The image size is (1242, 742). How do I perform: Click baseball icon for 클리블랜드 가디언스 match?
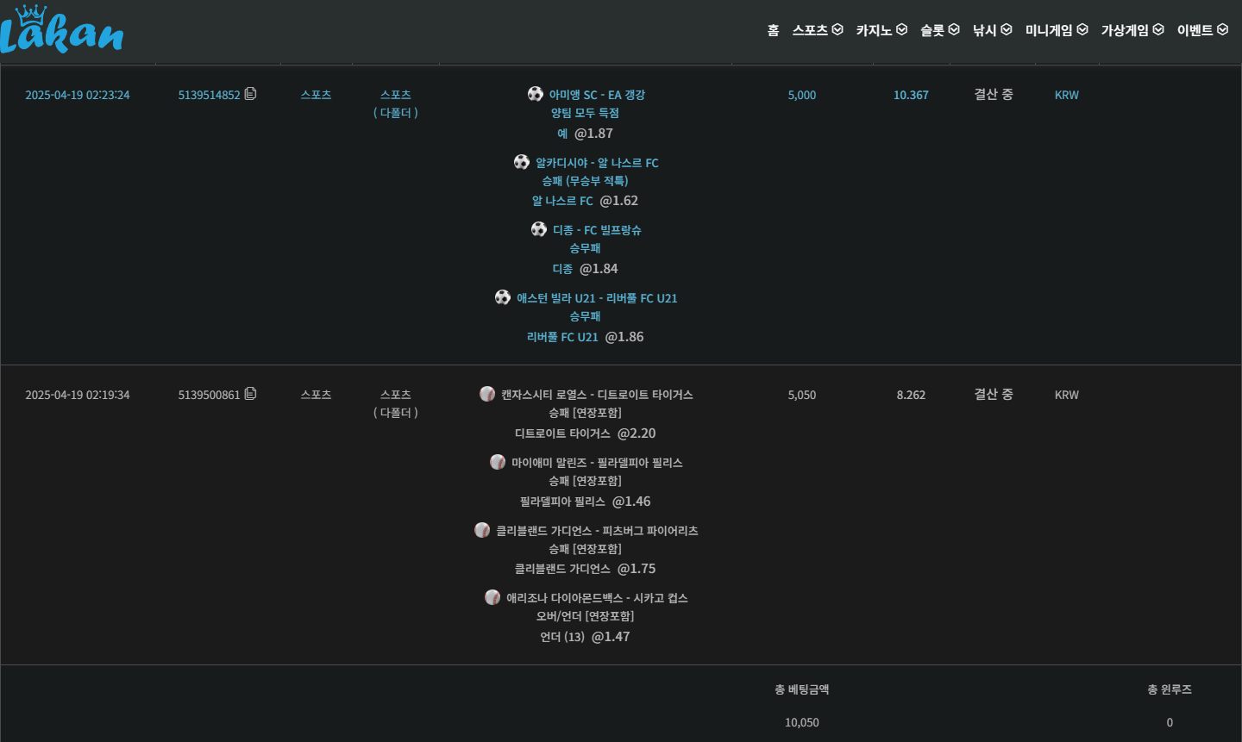pyautogui.click(x=482, y=530)
